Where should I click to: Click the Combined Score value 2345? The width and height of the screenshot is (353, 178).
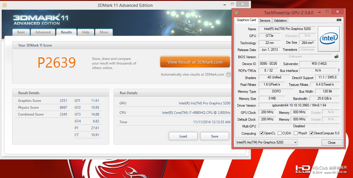[63, 114]
